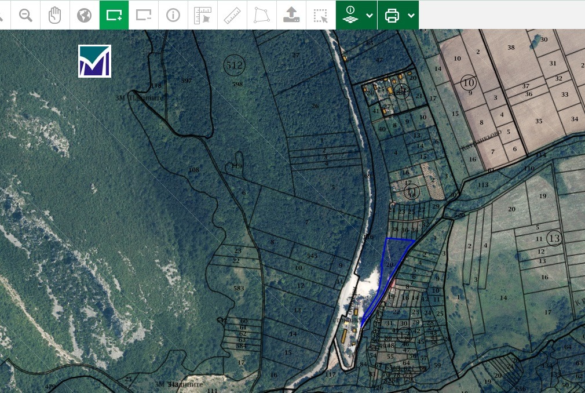Choose the rectangle zoom-out tool
585x393 pixels.
click(144, 15)
